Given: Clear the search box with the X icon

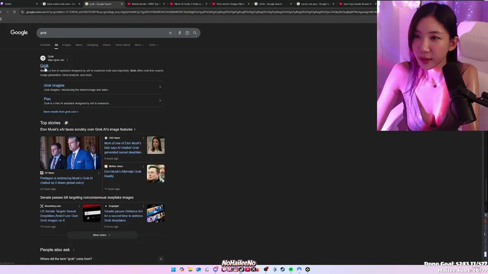Looking at the screenshot, I should 170,33.
